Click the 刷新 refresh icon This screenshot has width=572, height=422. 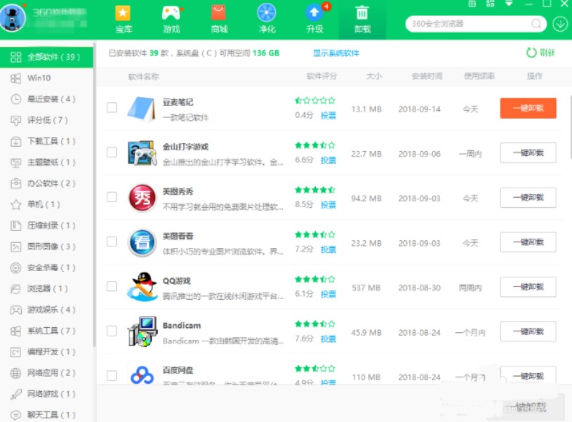pos(531,53)
